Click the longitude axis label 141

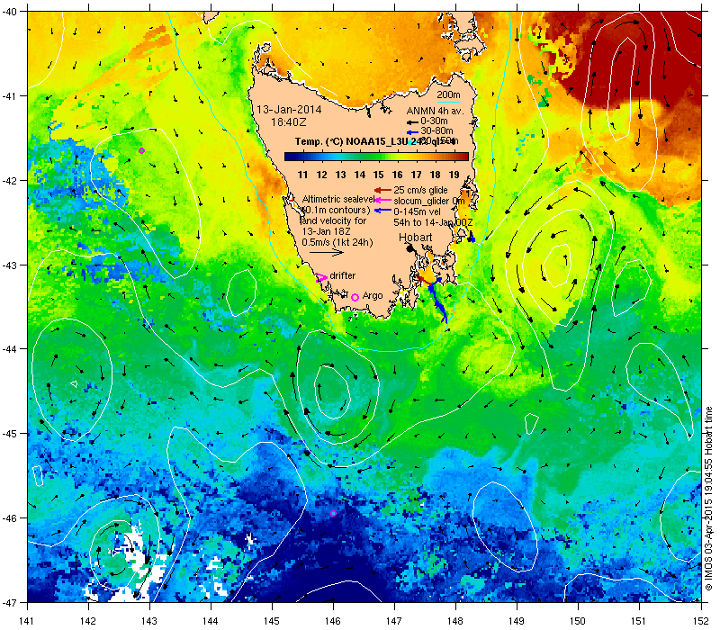coord(27,621)
